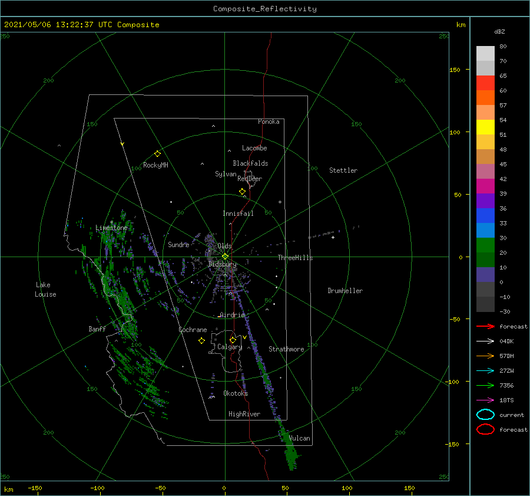Click the Drumheller label
Image resolution: width=530 pixels, height=496 pixels.
[345, 291]
